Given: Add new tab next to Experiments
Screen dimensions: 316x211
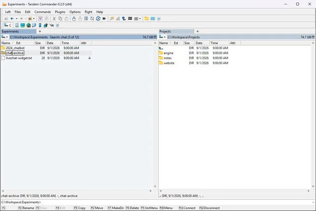Looking at the screenshot, I should (x=39, y=32).
